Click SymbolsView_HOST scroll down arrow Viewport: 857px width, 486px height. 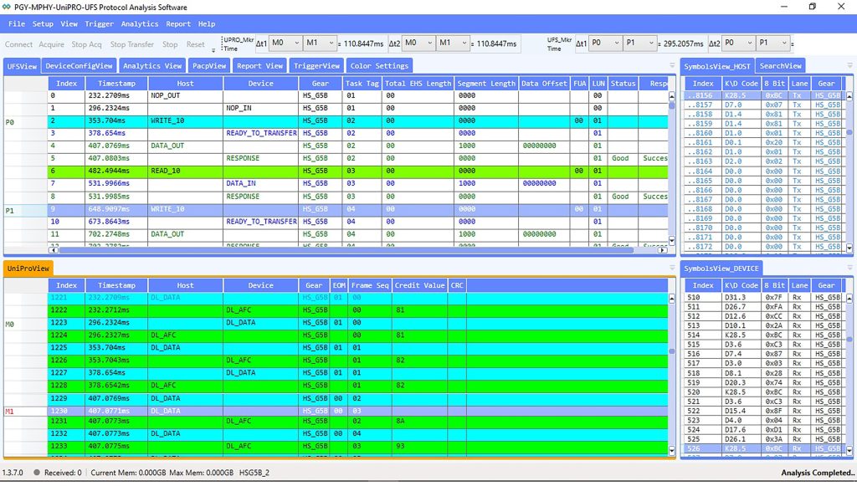(849, 248)
